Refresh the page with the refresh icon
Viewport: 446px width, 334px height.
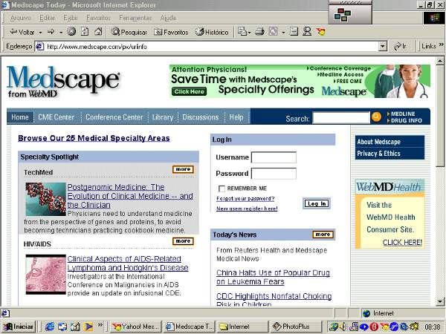click(85, 31)
